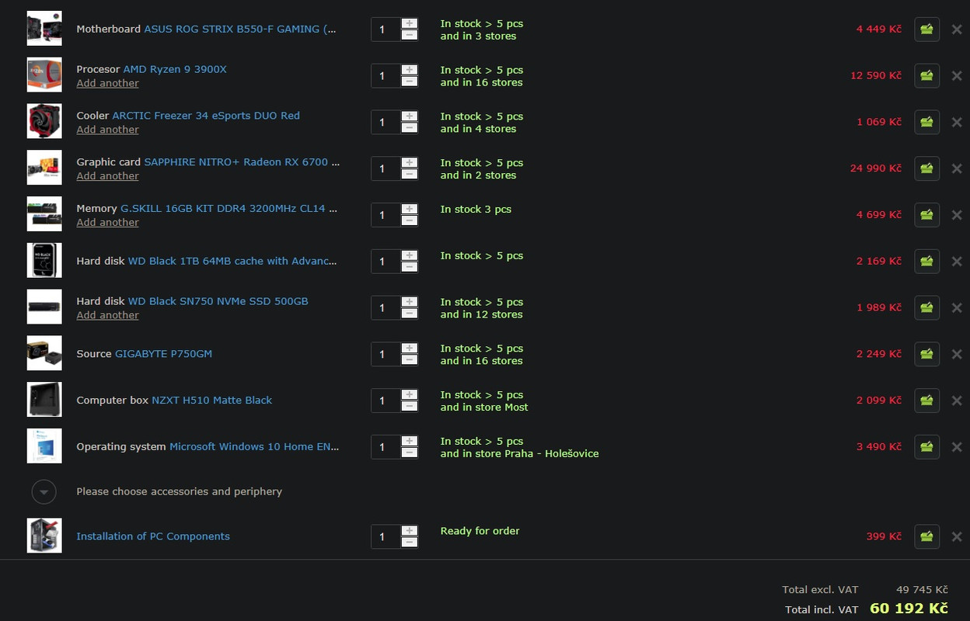Click green cart icon for ASUS ROG STRIX motherboard
Image resolution: width=970 pixels, height=621 pixels.
click(x=926, y=29)
